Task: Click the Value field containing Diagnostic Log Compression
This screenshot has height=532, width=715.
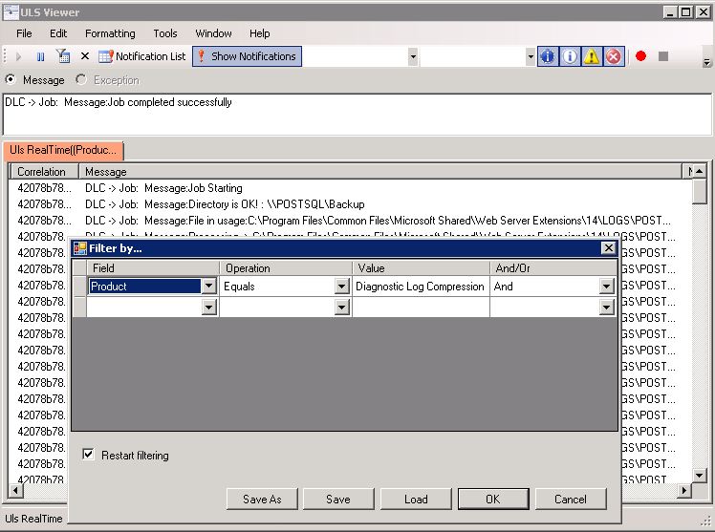Action: click(420, 286)
